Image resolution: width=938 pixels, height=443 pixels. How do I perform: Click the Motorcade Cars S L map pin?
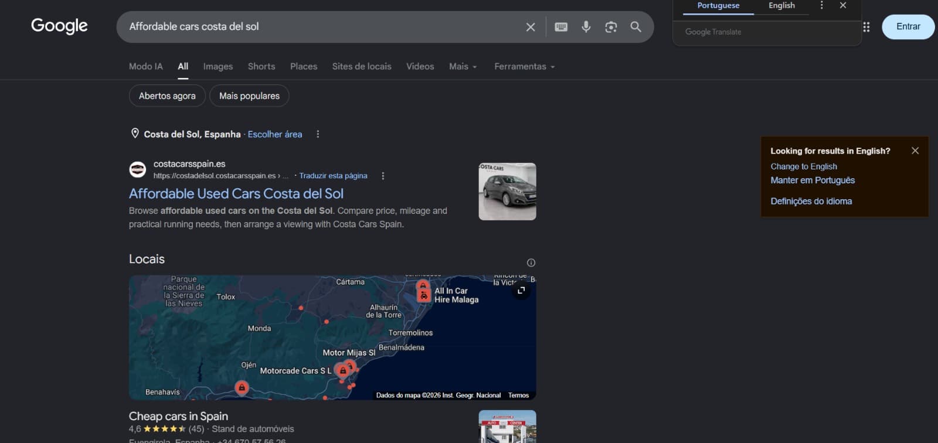point(343,370)
